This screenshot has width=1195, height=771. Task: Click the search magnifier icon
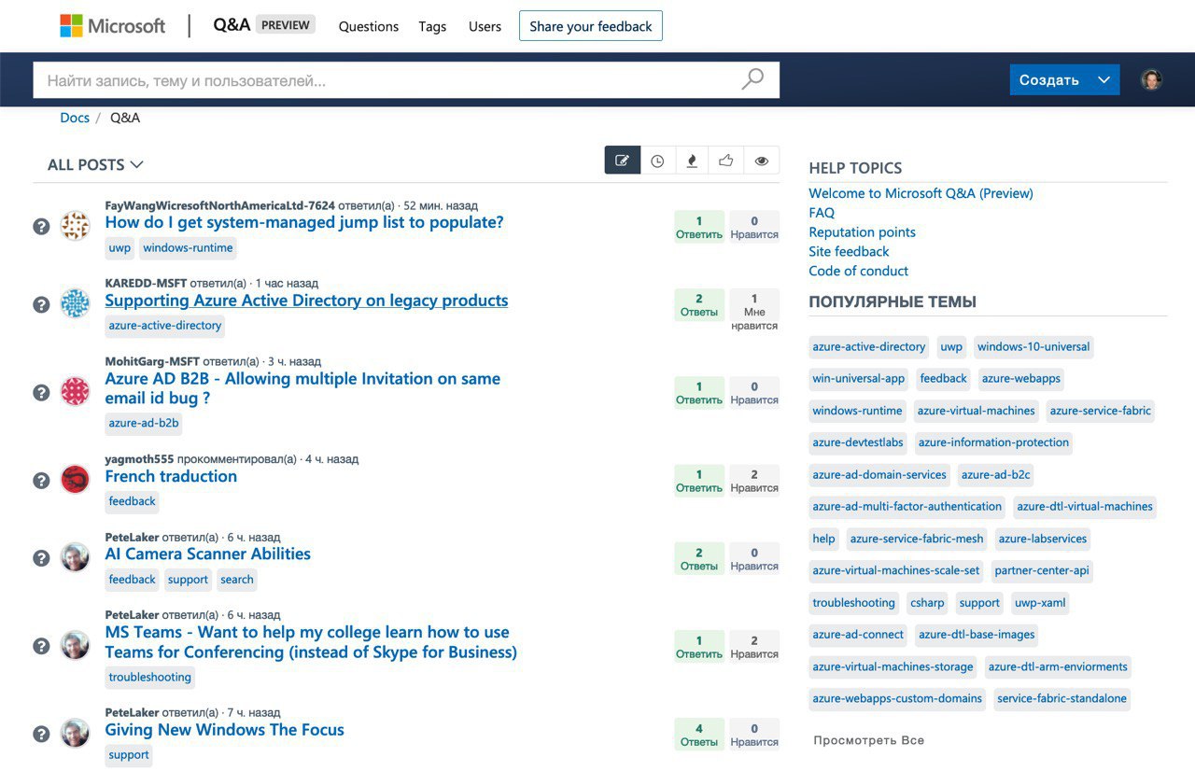(752, 79)
